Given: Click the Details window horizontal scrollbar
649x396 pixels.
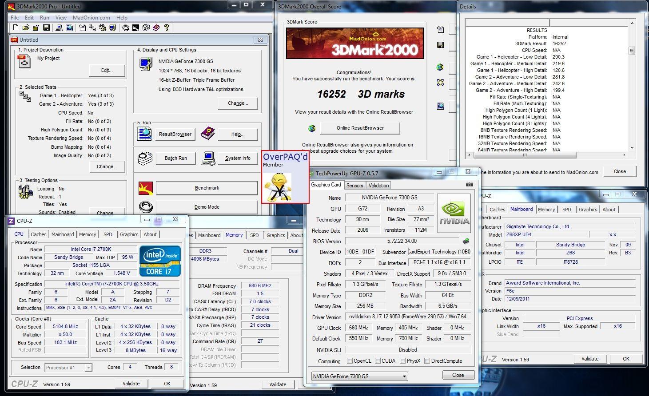Looking at the screenshot, I should pos(547,155).
